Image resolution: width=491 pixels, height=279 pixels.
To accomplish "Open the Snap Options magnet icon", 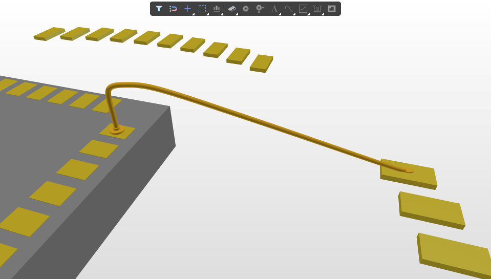I will [173, 9].
